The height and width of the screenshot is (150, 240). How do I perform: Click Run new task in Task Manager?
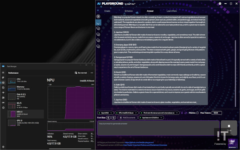click(x=81, y=73)
